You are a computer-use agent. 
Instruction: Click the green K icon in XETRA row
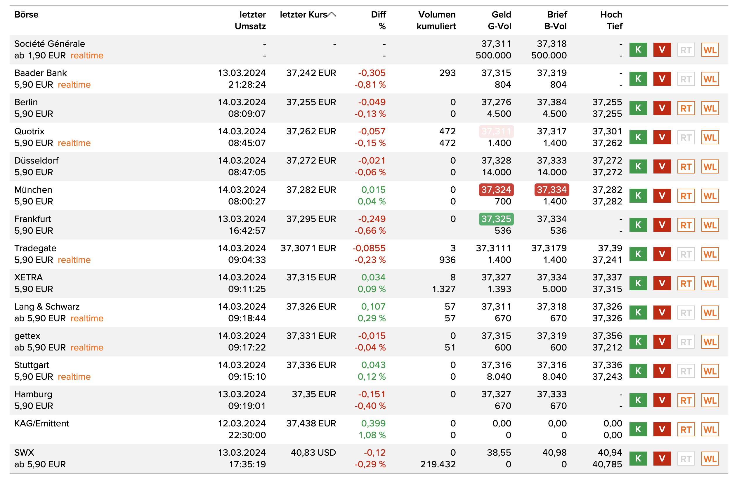[x=638, y=284]
